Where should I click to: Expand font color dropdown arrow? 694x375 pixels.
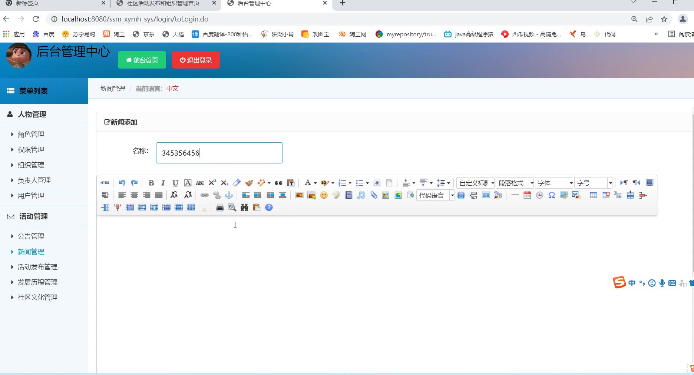tap(315, 183)
